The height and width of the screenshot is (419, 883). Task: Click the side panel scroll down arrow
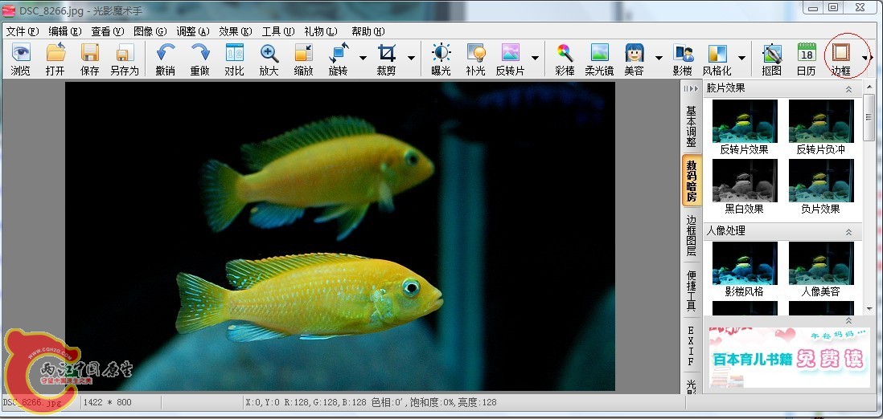(869, 309)
